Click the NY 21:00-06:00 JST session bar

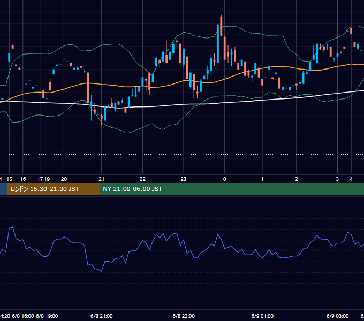click(232, 189)
